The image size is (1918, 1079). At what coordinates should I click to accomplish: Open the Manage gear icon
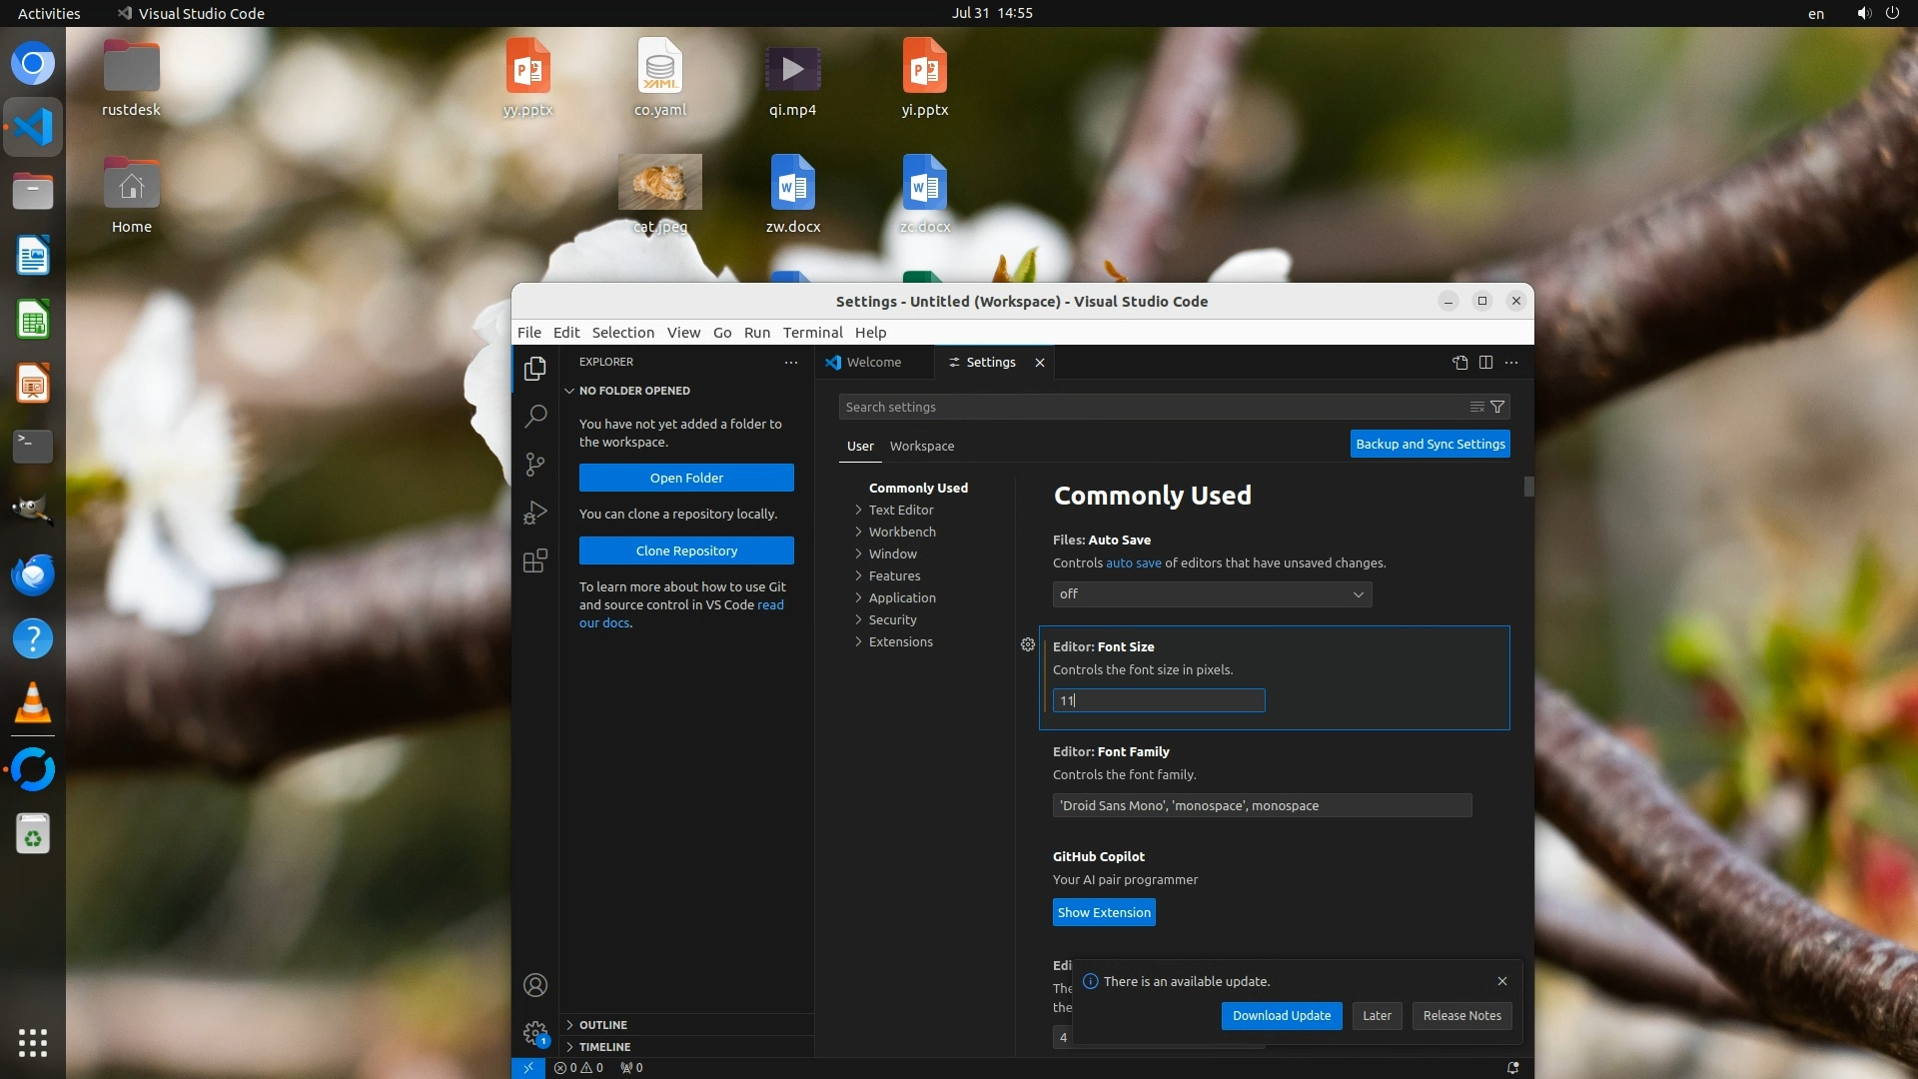tap(535, 1032)
